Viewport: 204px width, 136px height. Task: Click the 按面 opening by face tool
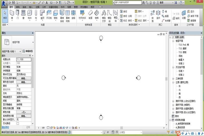[153, 16]
